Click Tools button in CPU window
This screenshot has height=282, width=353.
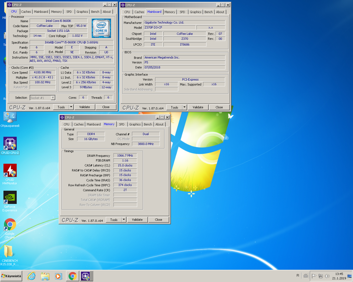coord(61,107)
